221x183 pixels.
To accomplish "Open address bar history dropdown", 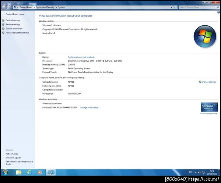I will [x=172, y=7].
